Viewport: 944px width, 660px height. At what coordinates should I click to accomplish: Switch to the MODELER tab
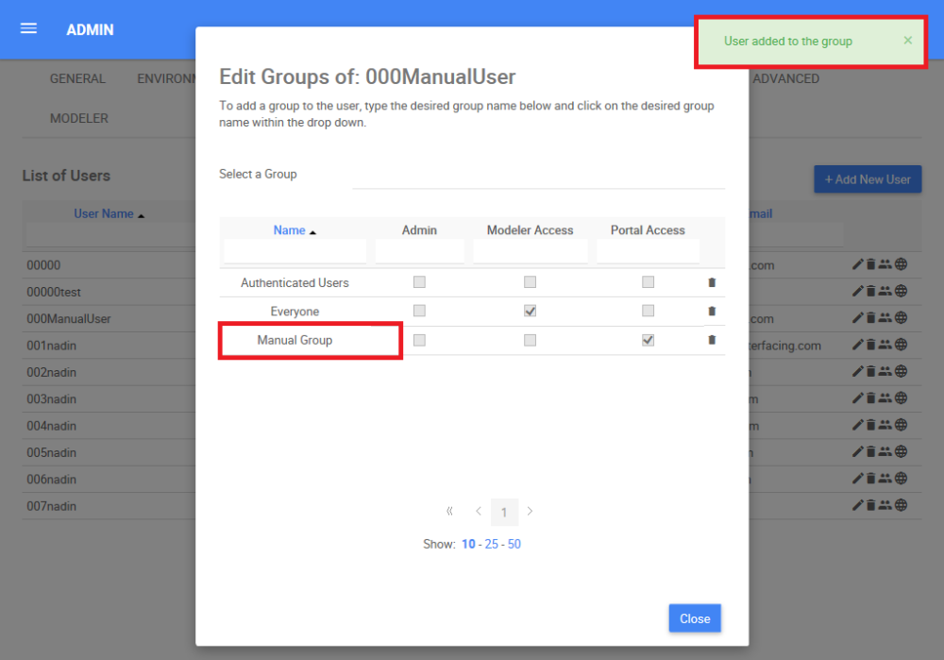pyautogui.click(x=79, y=119)
